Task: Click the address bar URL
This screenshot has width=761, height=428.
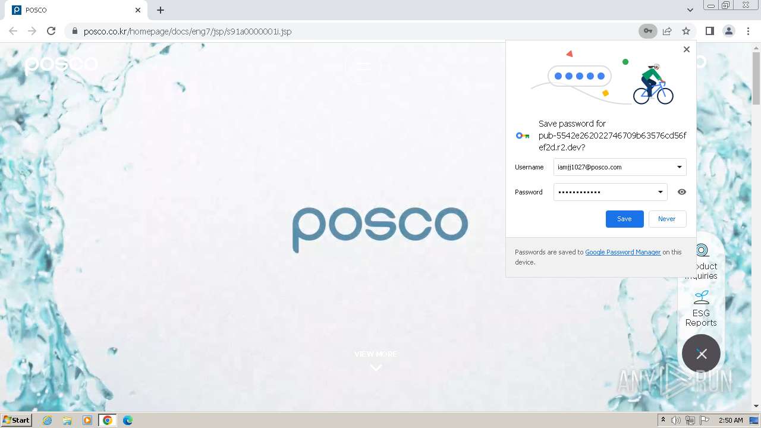Action: click(187, 31)
